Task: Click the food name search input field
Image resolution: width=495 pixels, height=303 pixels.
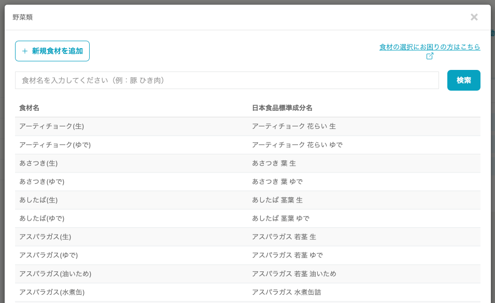Action: coord(227,80)
